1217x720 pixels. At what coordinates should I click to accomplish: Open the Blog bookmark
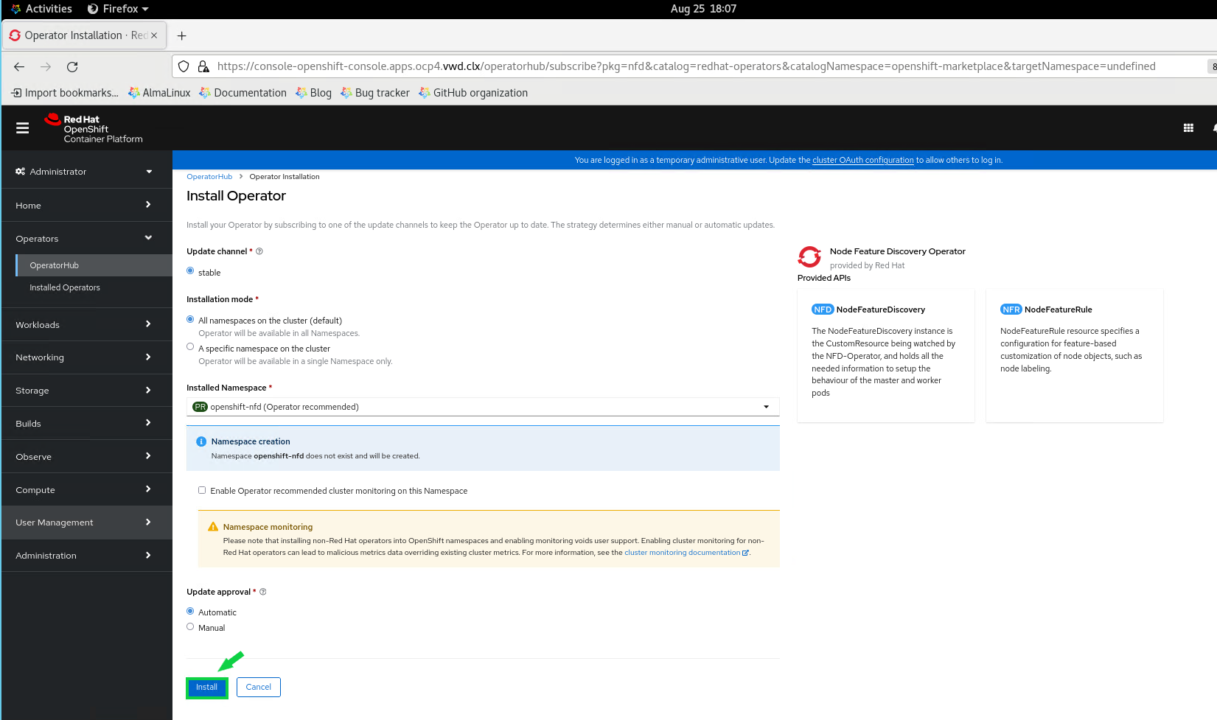tap(313, 93)
